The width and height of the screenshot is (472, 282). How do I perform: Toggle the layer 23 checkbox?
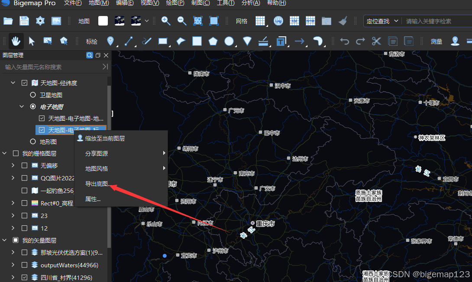click(24, 215)
